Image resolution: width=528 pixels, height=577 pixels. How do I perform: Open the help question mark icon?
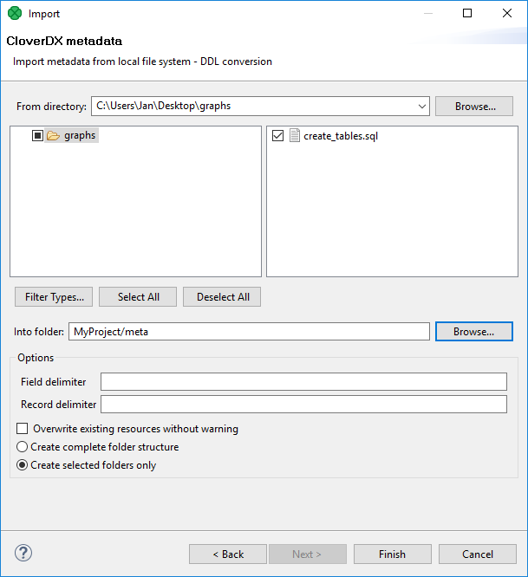23,554
